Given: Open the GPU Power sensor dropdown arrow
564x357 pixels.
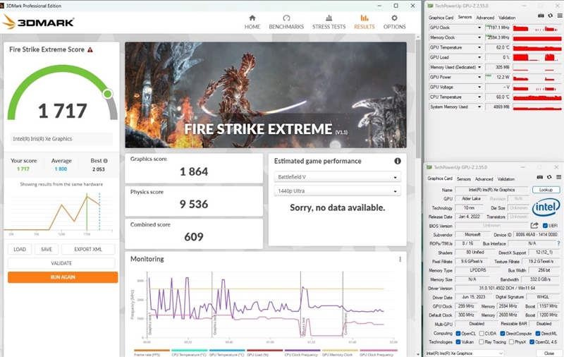Looking at the screenshot, I should (479, 77).
